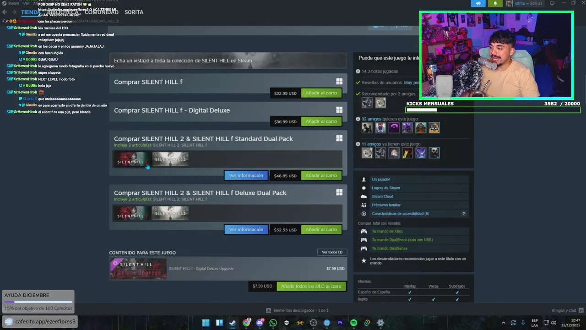The height and width of the screenshot is (330, 586).
Task: Click Tu mando DualShock (solo con USB)
Action: (x=402, y=240)
